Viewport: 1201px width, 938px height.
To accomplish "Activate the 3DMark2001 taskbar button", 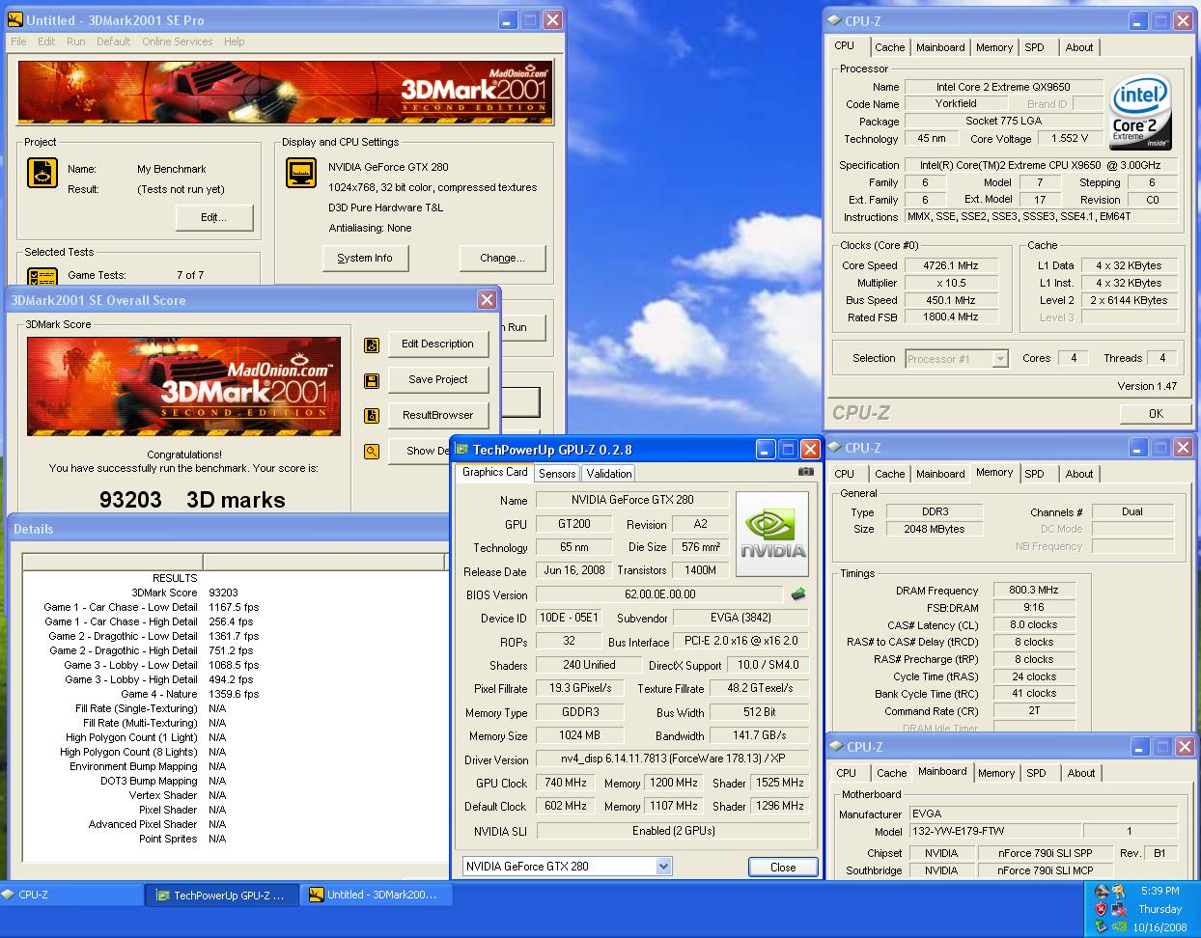I will (377, 895).
